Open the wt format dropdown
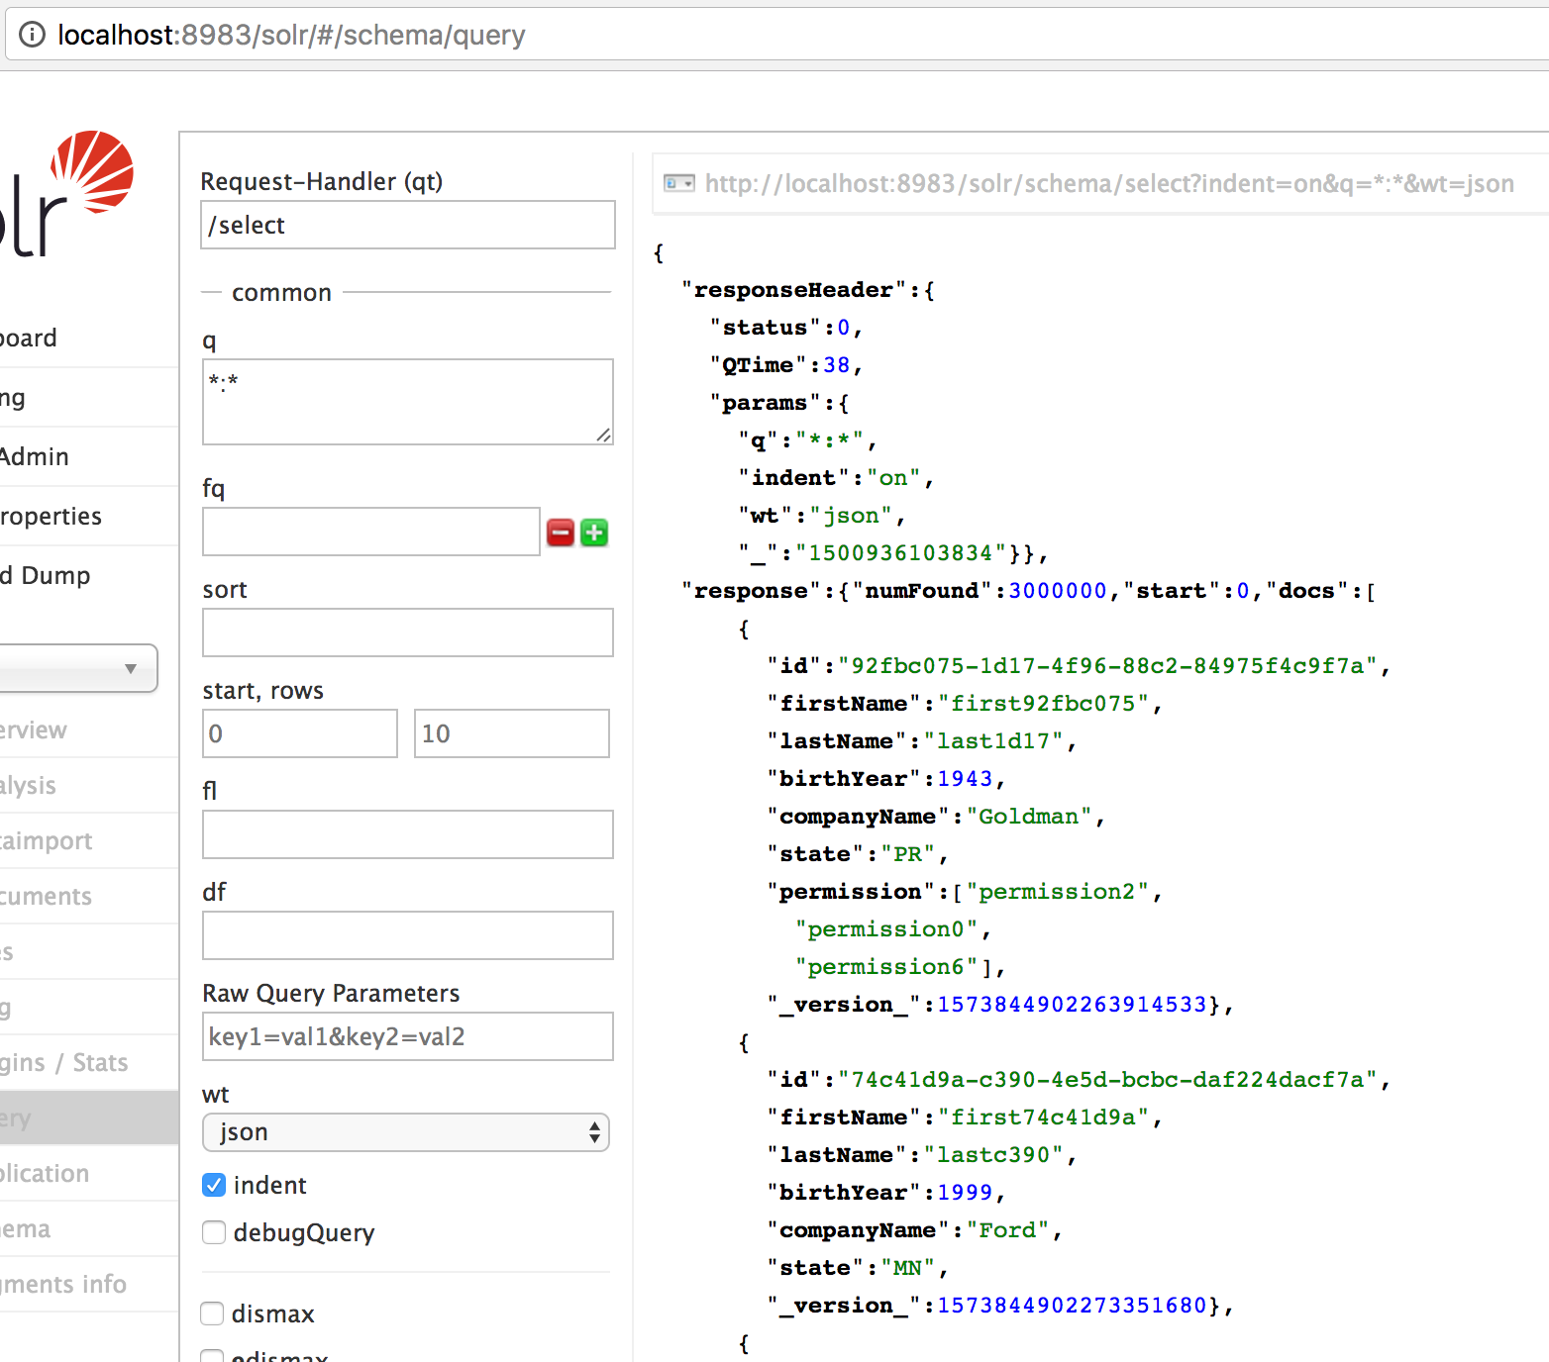Image resolution: width=1549 pixels, height=1362 pixels. point(405,1132)
